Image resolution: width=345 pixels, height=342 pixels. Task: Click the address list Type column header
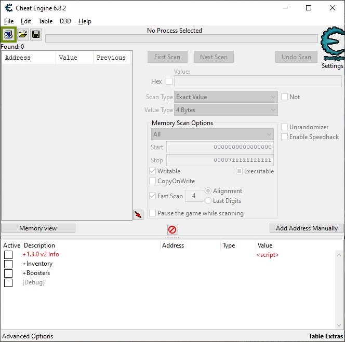tap(238, 245)
